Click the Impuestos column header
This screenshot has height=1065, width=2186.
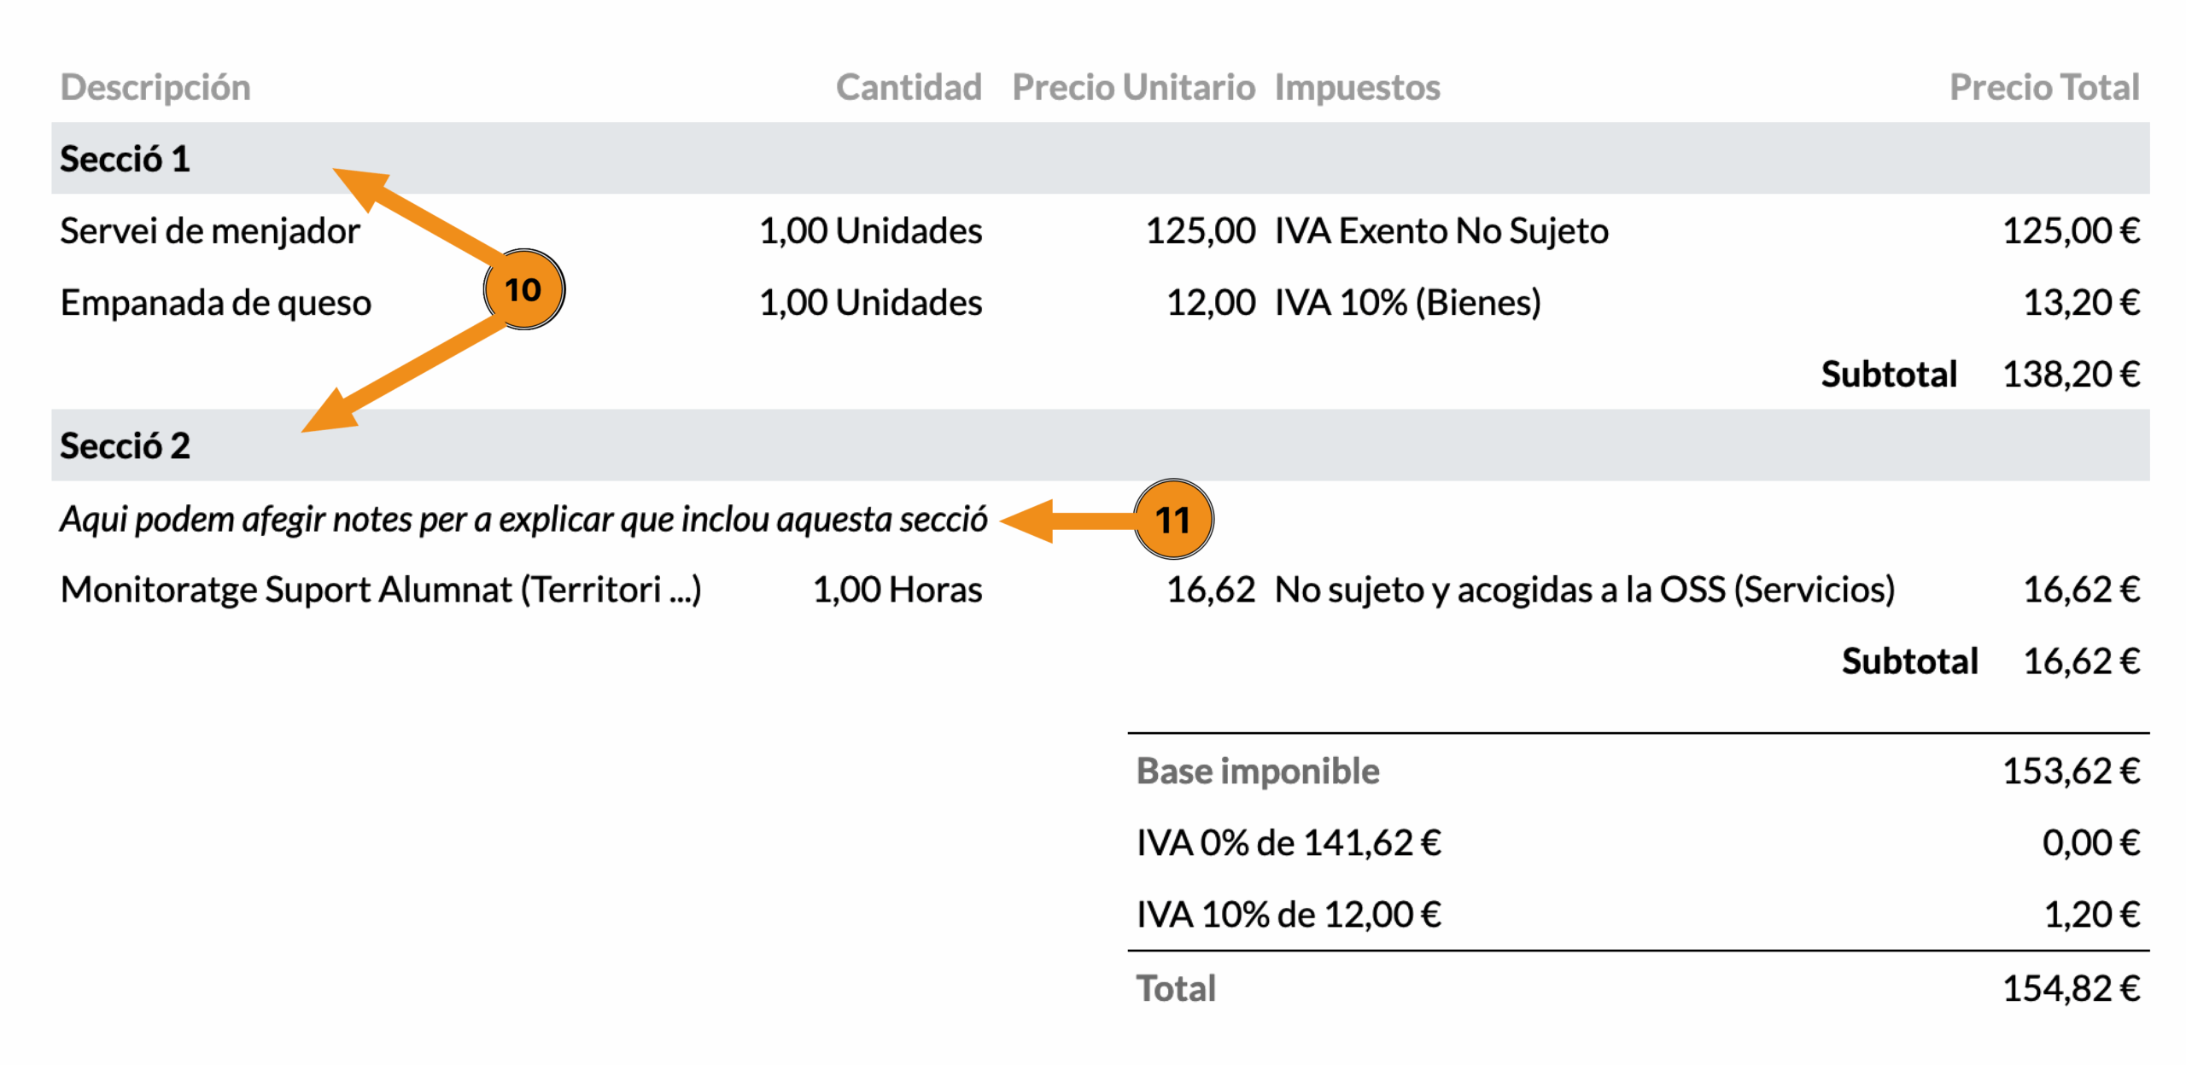pyautogui.click(x=1357, y=88)
